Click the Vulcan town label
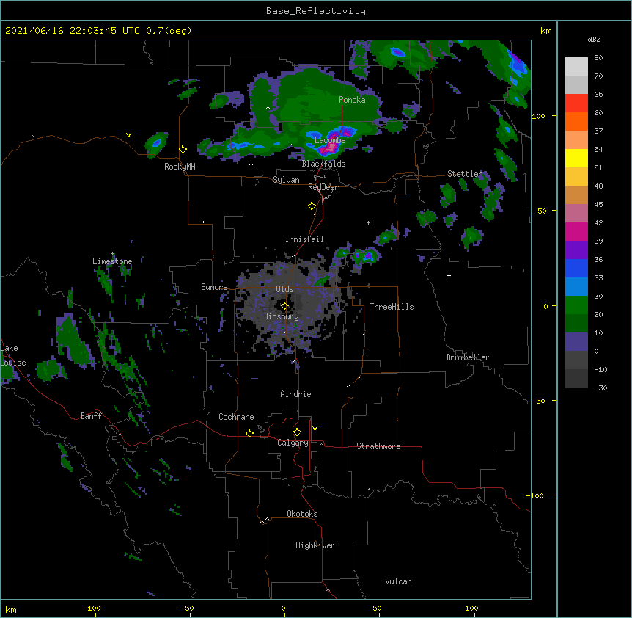 (x=398, y=581)
